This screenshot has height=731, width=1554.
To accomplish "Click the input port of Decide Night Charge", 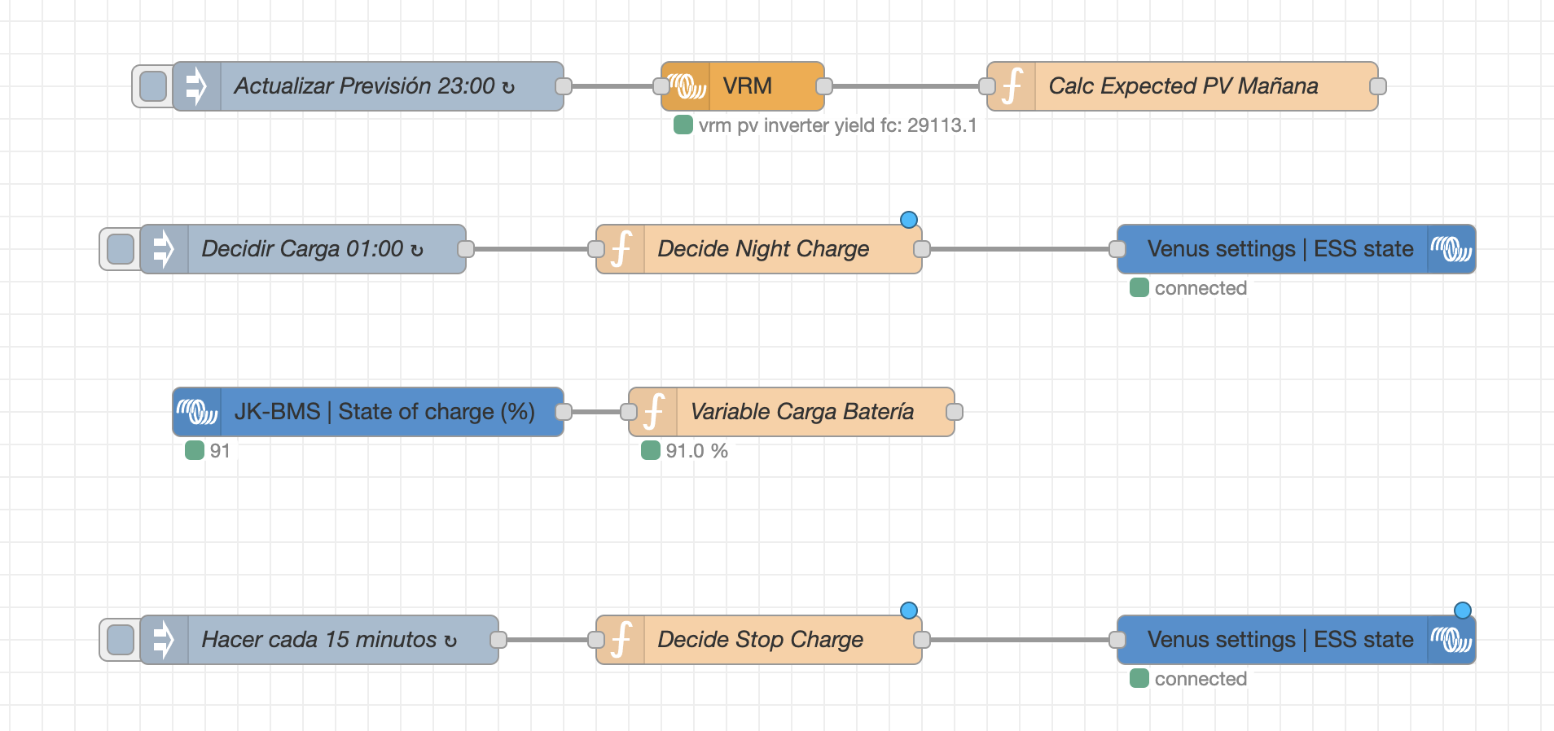I will tap(596, 249).
